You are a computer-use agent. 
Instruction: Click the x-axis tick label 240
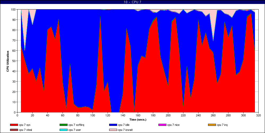click(198, 115)
